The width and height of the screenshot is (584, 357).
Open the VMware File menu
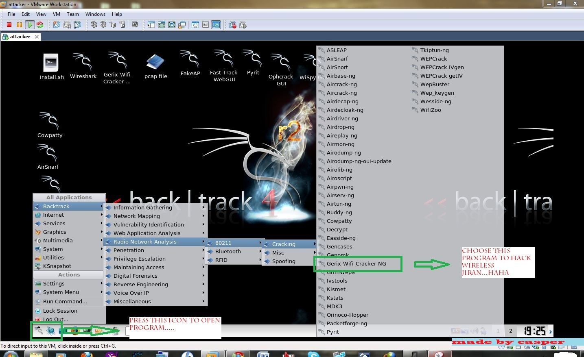[11, 14]
